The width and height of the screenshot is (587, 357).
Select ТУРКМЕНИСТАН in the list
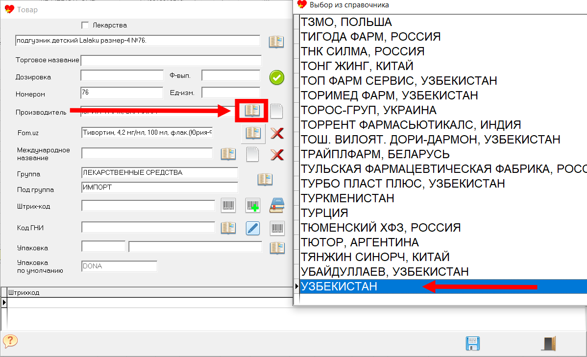tap(443, 198)
